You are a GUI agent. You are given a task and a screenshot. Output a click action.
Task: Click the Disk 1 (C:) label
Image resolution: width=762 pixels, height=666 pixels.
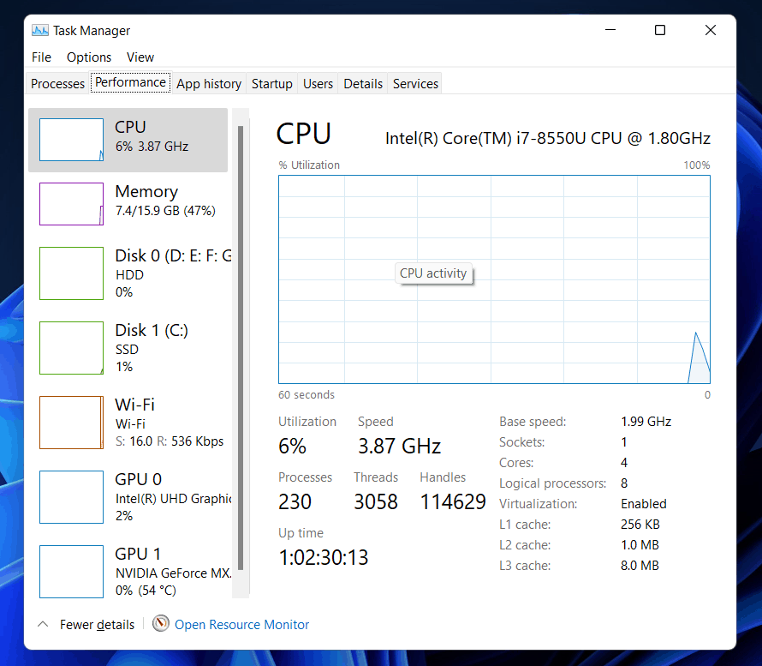(x=152, y=330)
